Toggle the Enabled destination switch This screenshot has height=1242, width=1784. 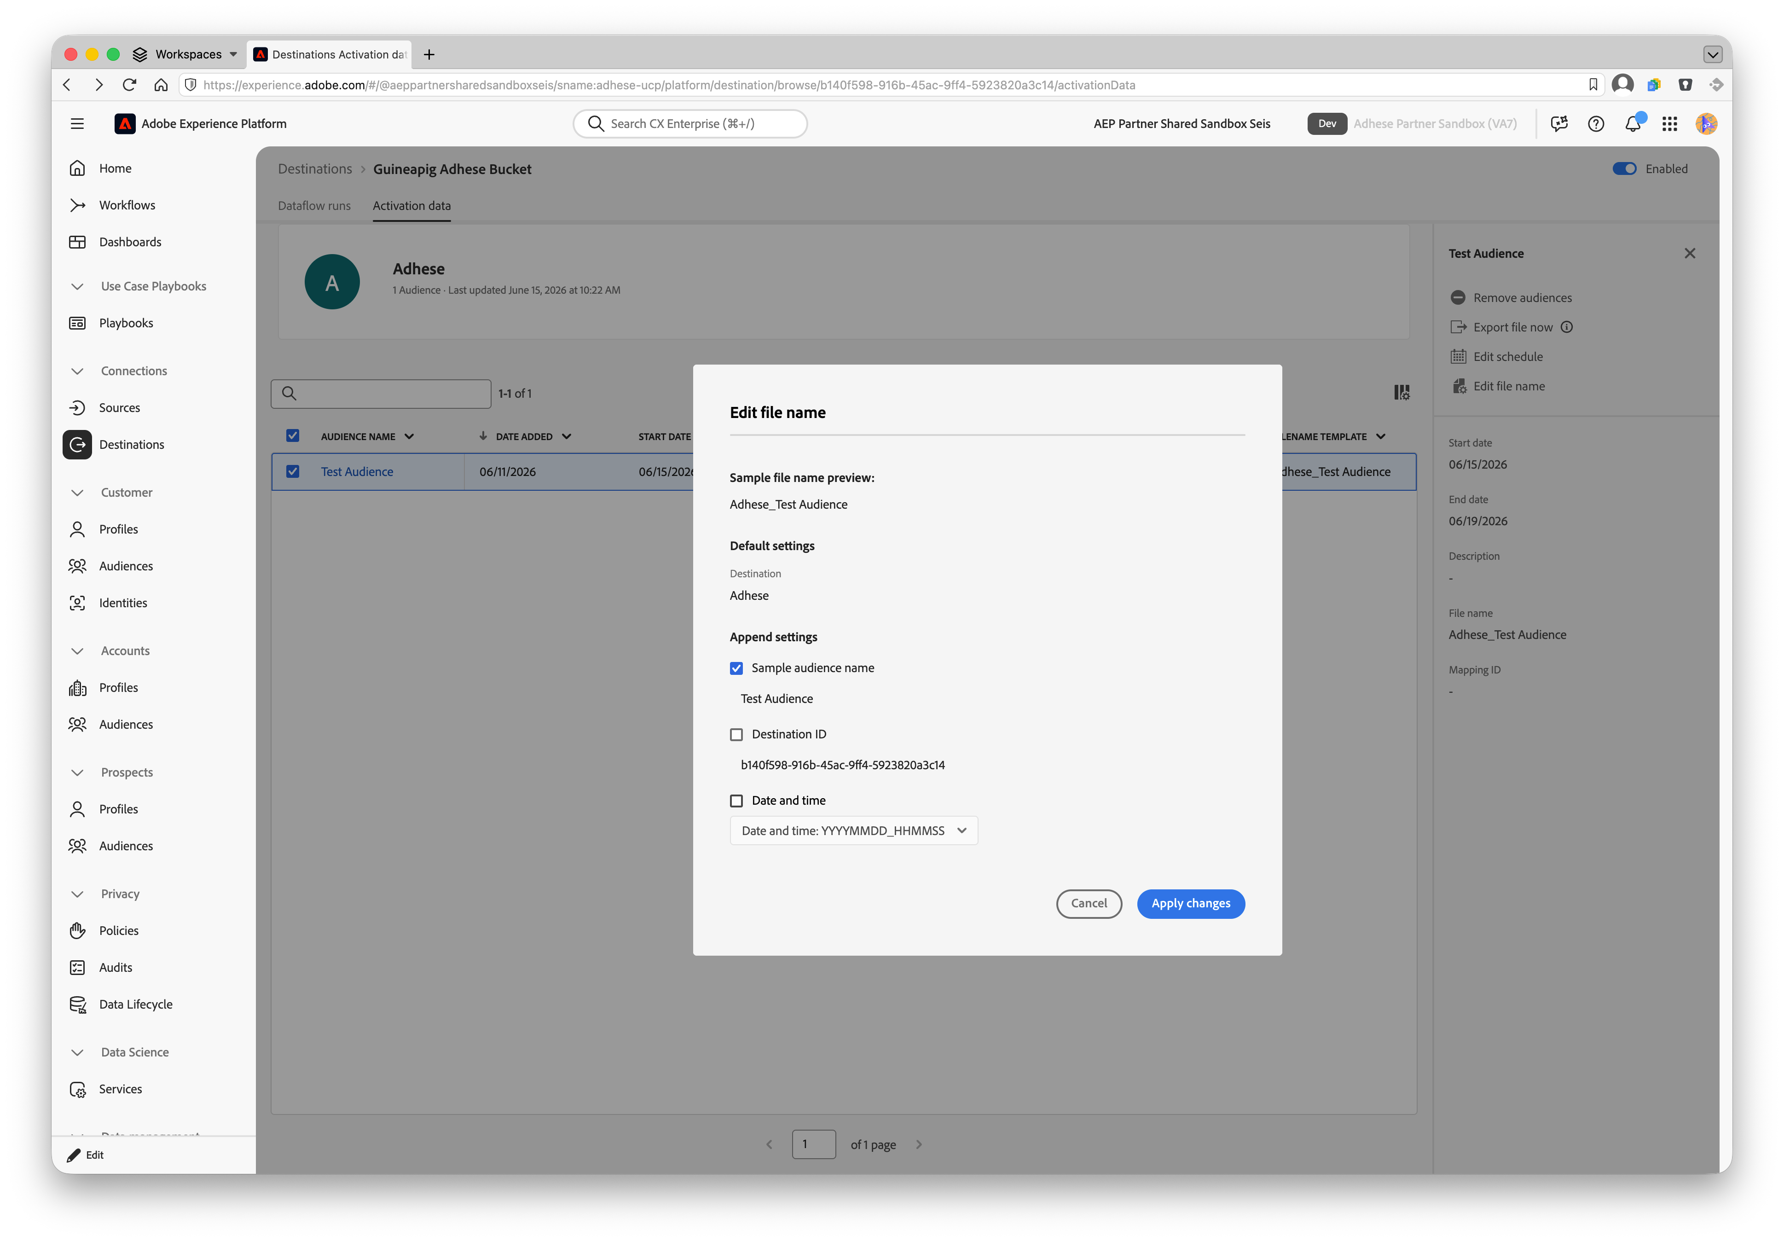(1624, 168)
